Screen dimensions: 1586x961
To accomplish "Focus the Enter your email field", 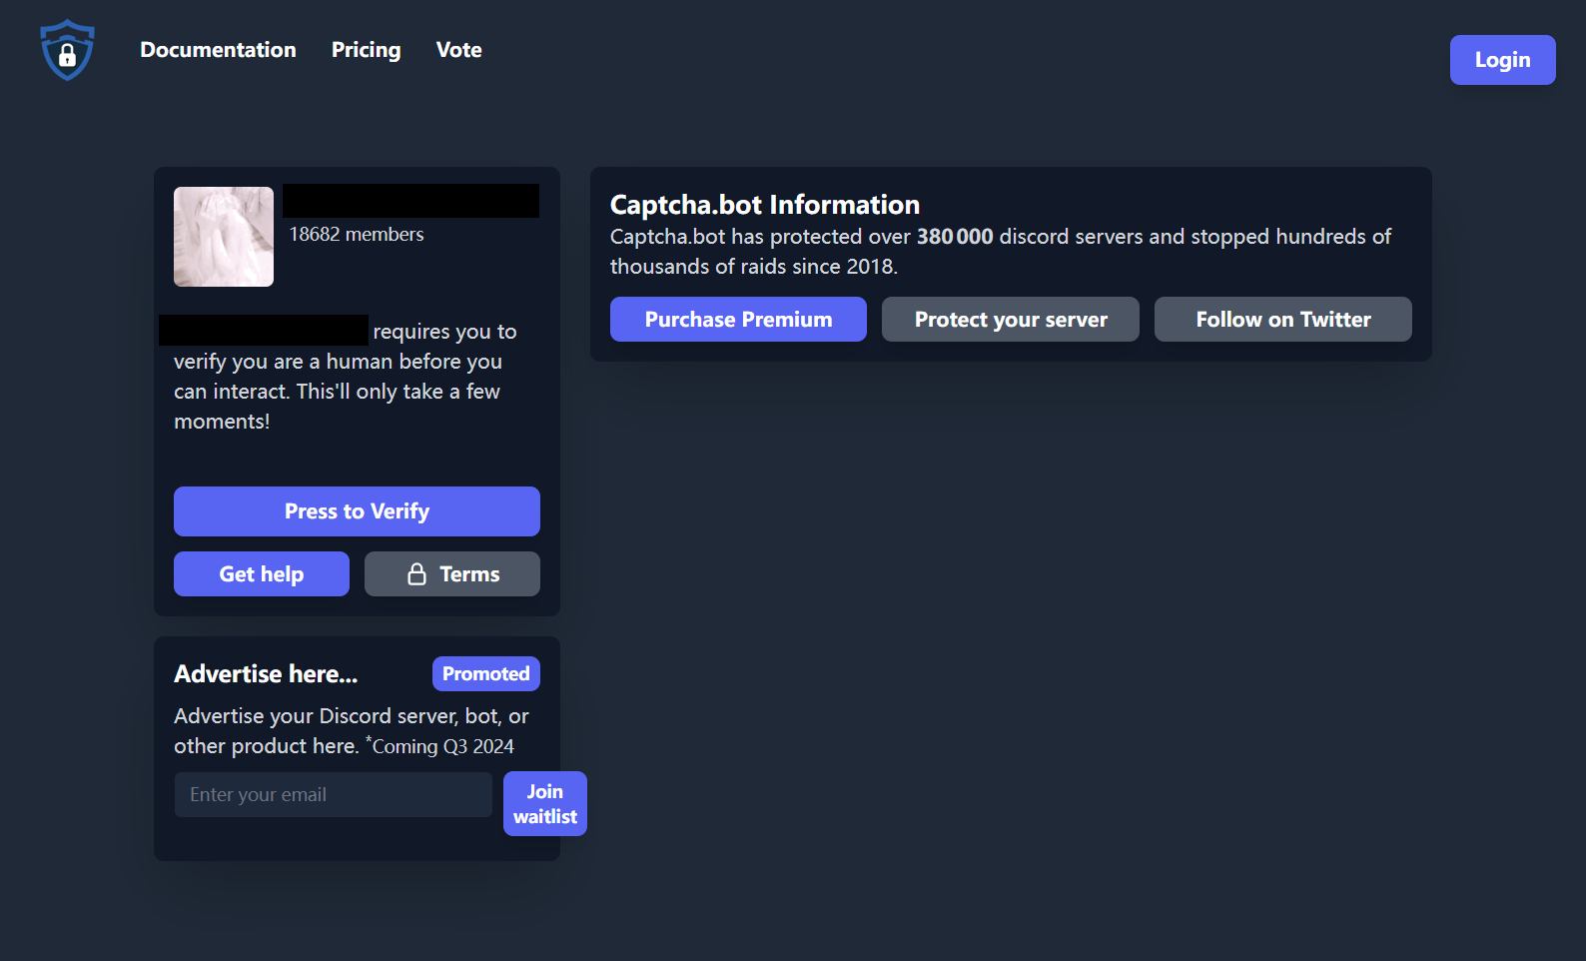I will pyautogui.click(x=334, y=795).
